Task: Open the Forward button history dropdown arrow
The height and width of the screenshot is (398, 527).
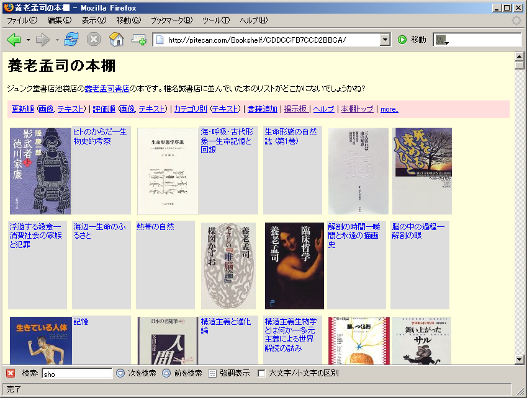Action: [57, 40]
